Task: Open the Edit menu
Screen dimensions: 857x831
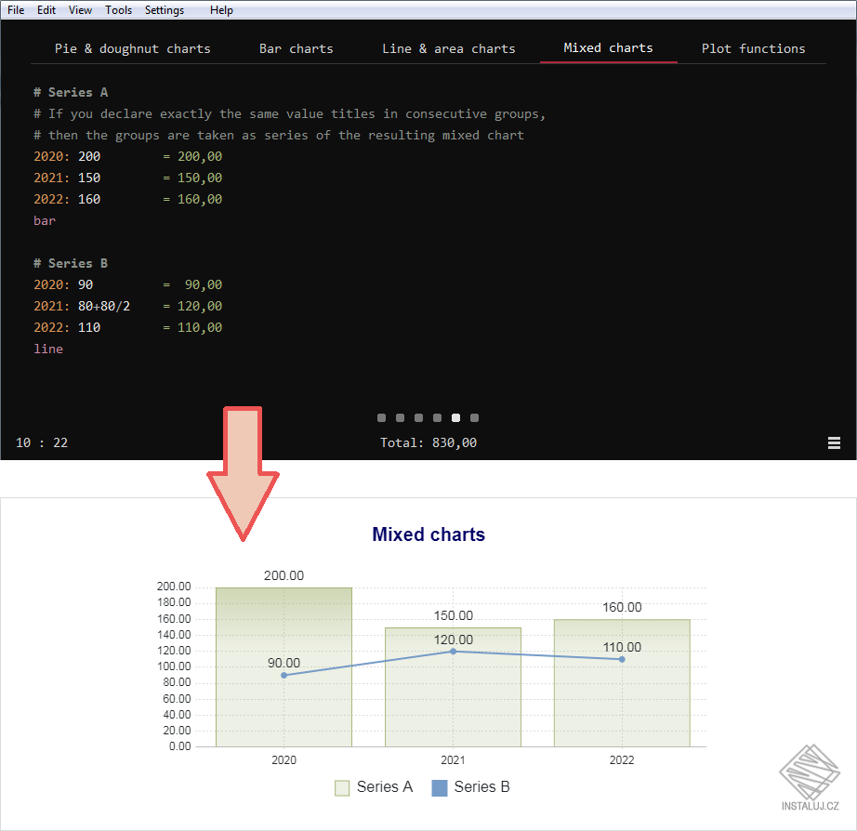Action: [46, 10]
